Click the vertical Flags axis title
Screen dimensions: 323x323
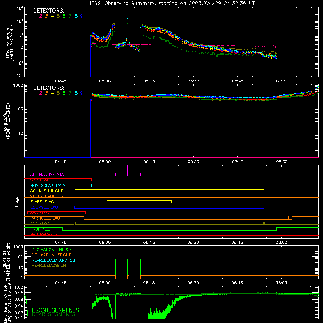pos(17,201)
